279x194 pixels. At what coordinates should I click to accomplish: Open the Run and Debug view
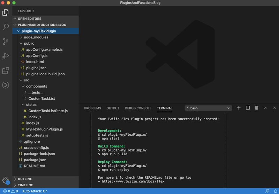(6, 56)
